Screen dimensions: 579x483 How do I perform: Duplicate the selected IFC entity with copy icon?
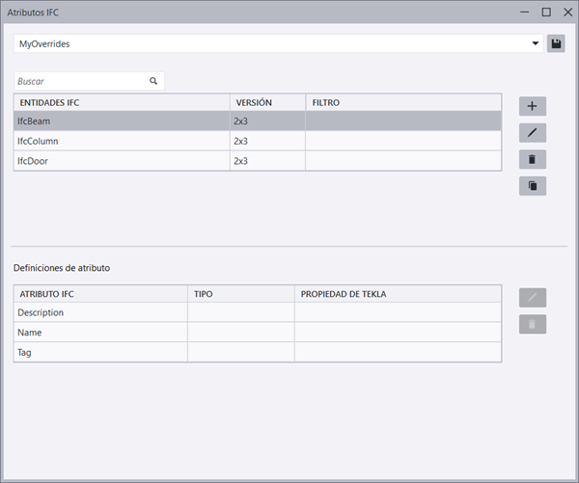(x=532, y=186)
